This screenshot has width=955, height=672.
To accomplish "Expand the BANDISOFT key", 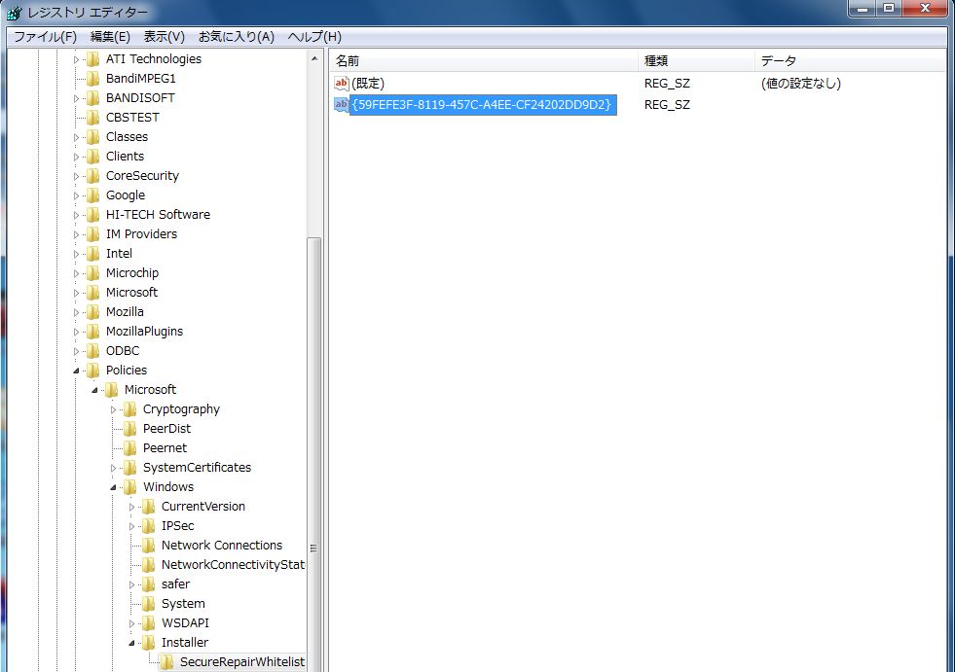I will tap(76, 98).
